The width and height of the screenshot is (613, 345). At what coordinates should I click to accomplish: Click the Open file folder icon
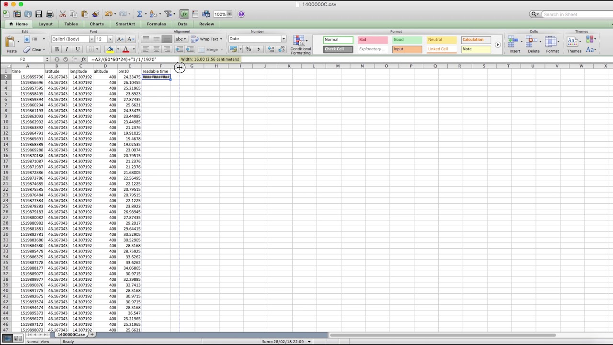(28, 14)
